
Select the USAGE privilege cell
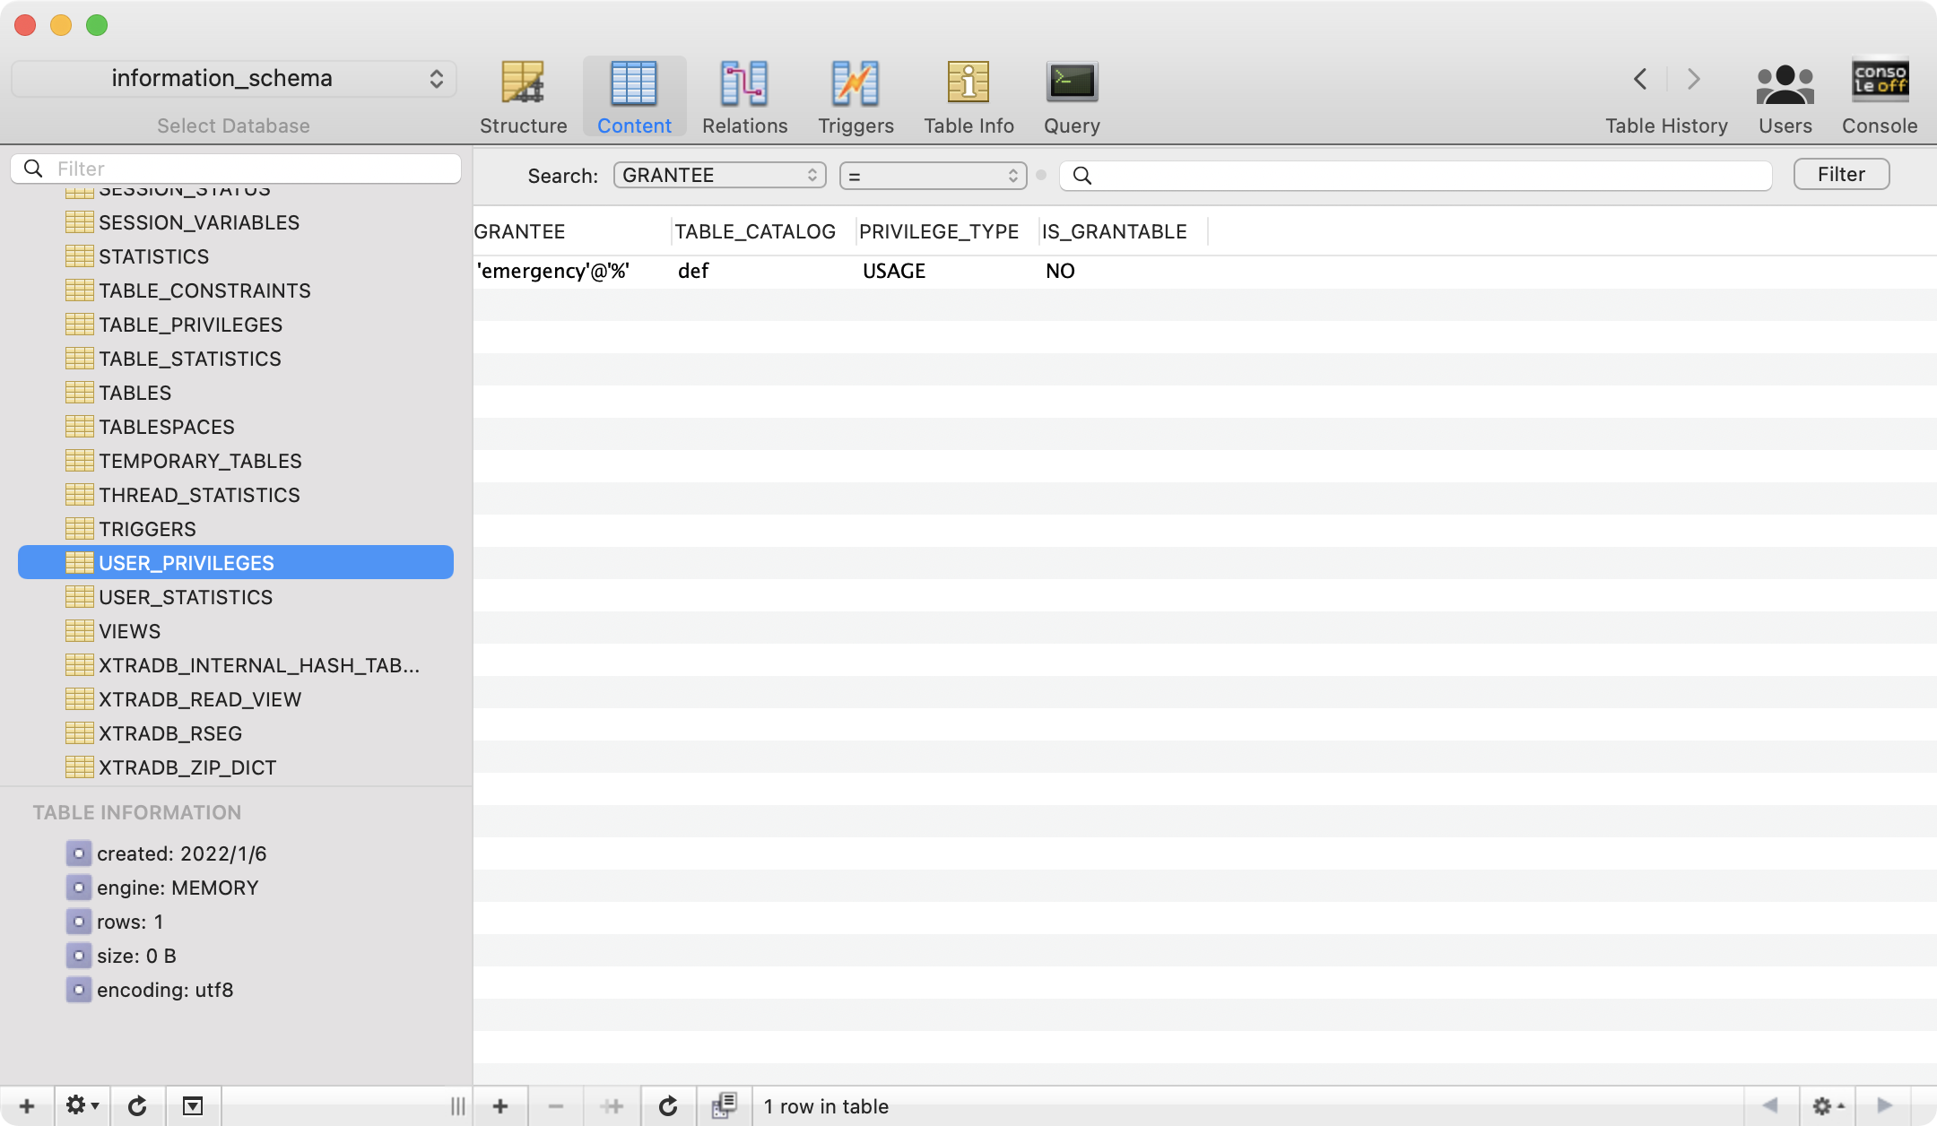[x=947, y=271]
